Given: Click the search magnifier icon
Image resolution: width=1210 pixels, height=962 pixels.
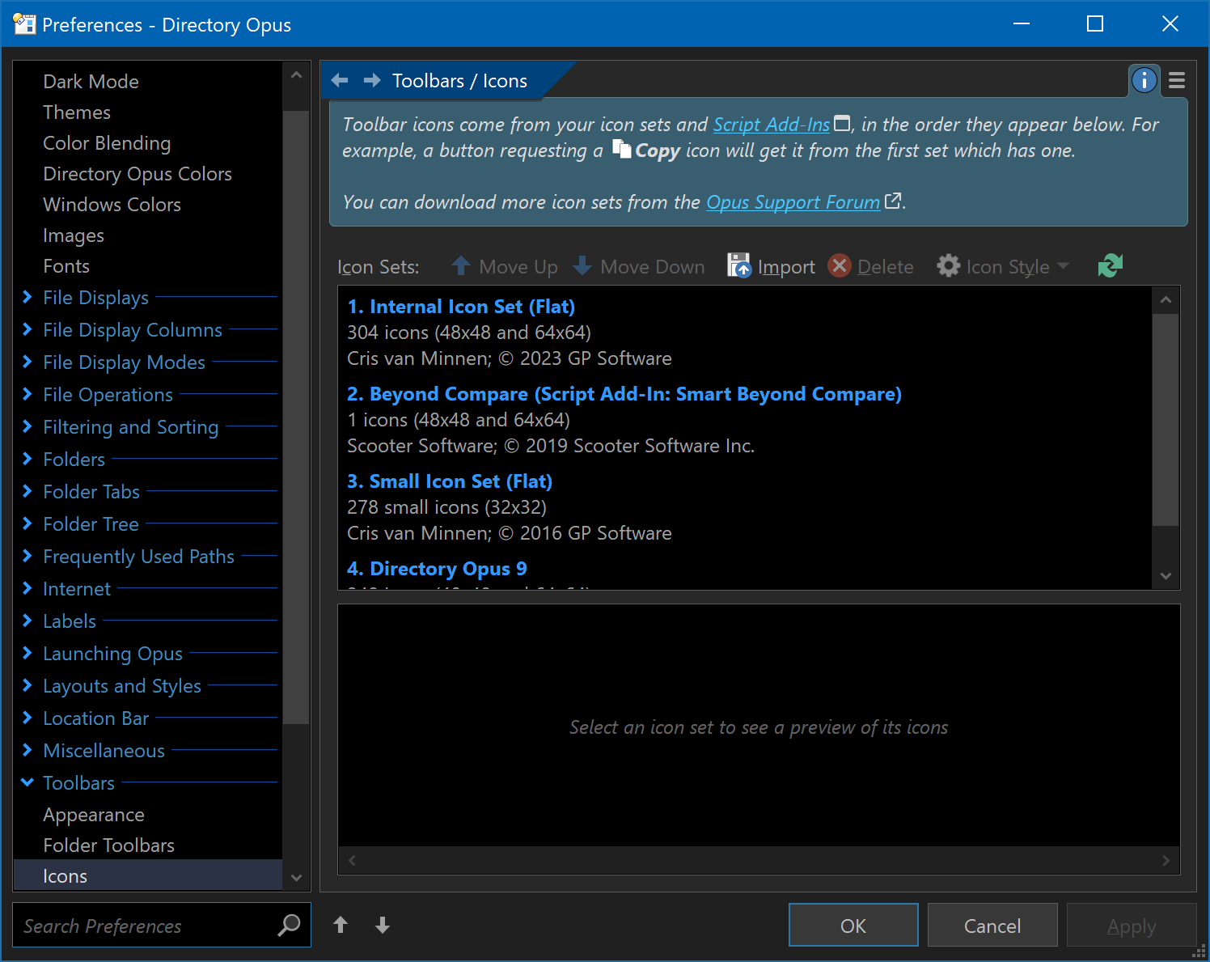Looking at the screenshot, I should (x=289, y=925).
